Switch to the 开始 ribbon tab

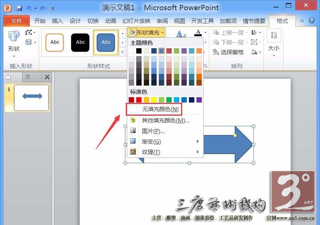40,21
